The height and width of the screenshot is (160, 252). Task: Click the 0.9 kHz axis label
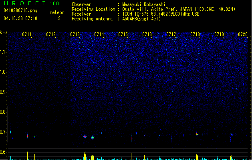click(4, 92)
